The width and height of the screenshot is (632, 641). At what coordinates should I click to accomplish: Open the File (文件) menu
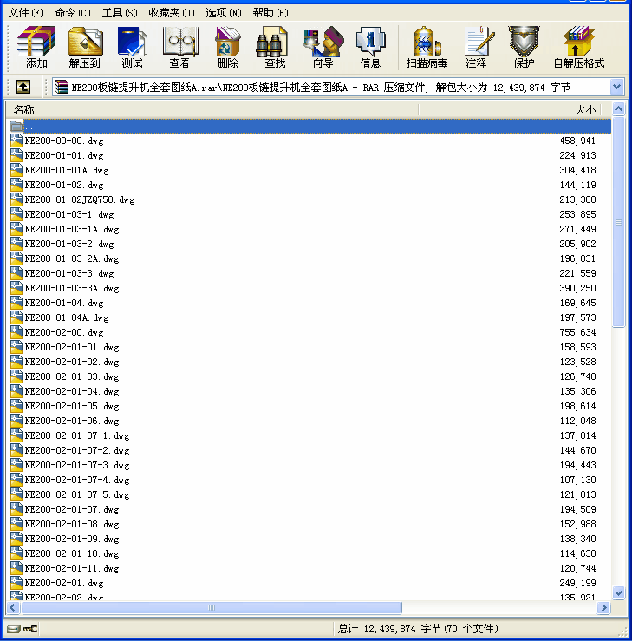pos(26,13)
